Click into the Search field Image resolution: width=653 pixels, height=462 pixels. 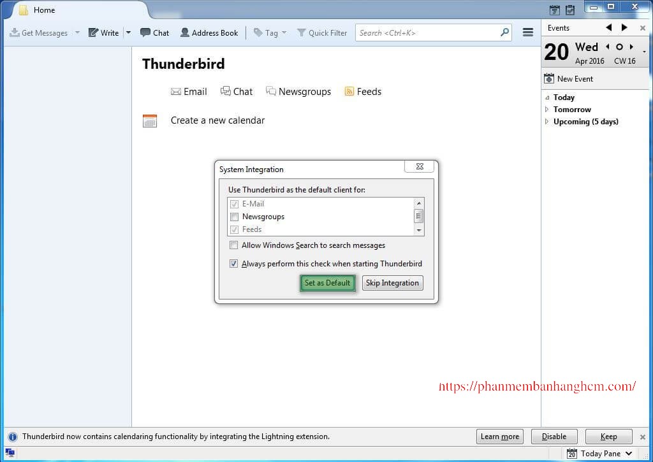tap(429, 32)
